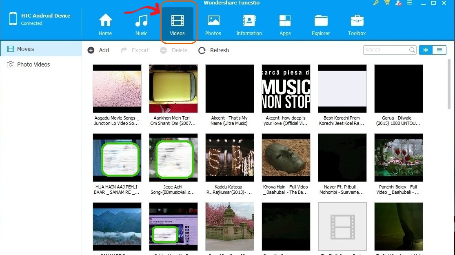This screenshot has height=255, width=455.
Task: Open the Information section
Action: pyautogui.click(x=249, y=24)
